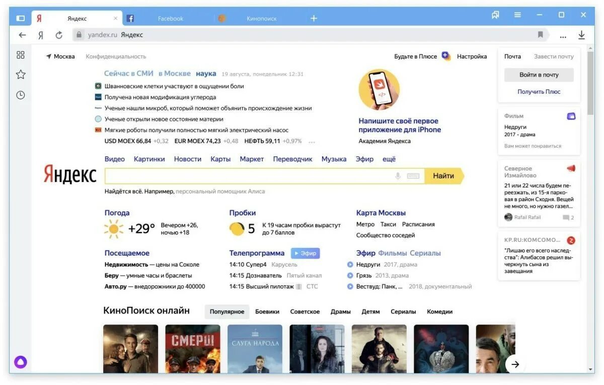Change location Москва

[60, 56]
